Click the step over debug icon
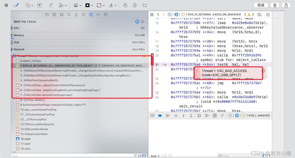 176,116
